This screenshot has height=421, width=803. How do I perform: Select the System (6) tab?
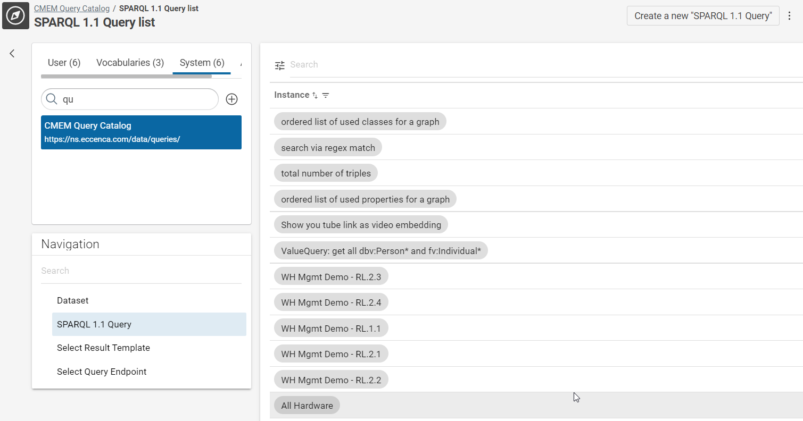click(202, 63)
